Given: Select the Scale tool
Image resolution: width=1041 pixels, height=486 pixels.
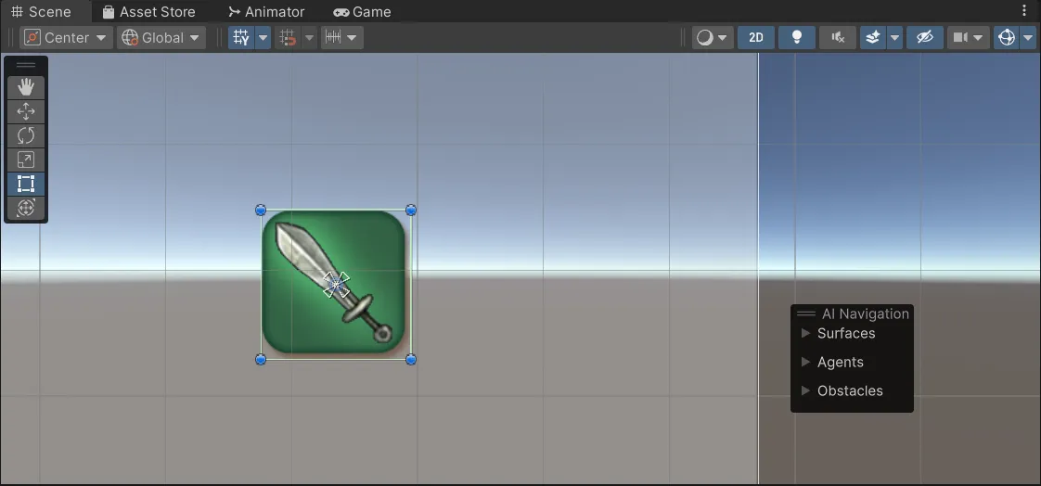Looking at the screenshot, I should tap(26, 160).
